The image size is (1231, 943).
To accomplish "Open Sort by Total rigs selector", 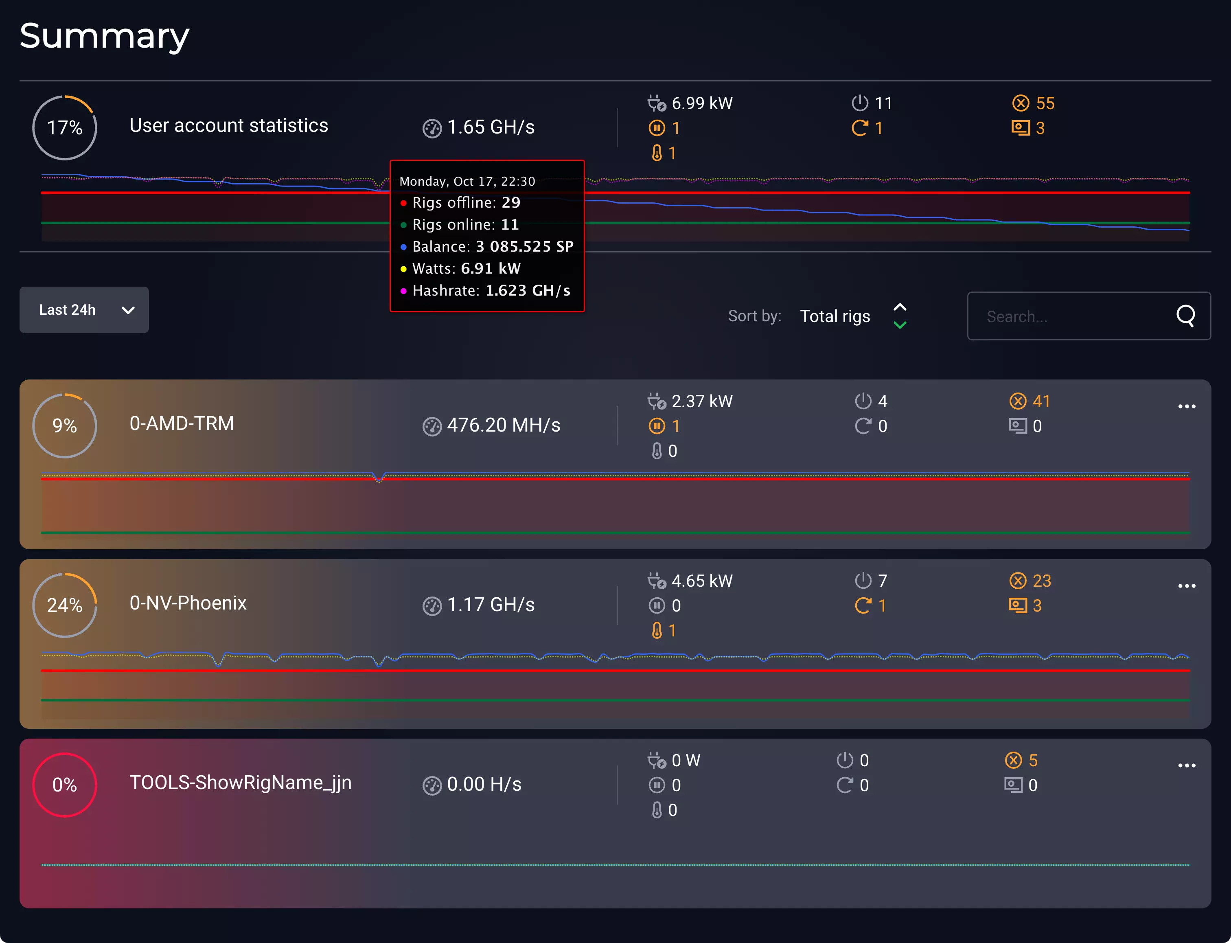I will click(x=835, y=317).
